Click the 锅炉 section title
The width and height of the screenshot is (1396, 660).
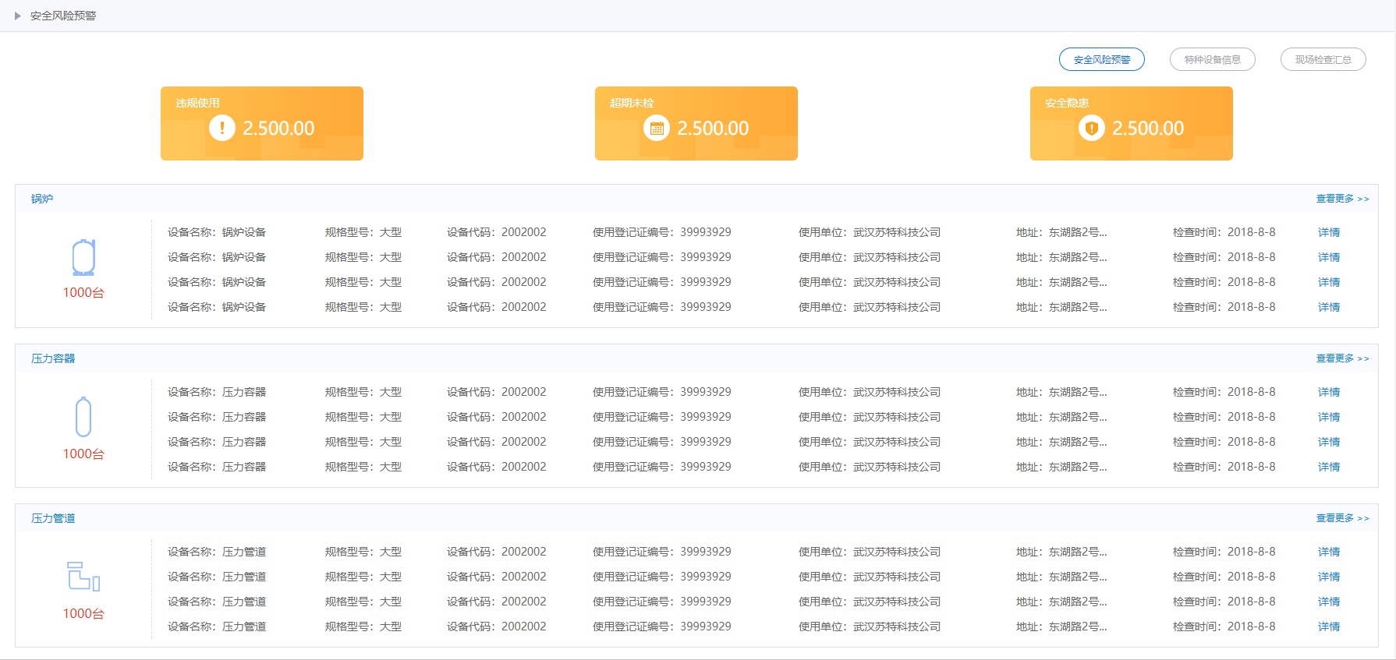[42, 199]
